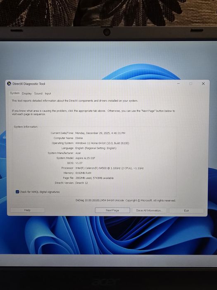217x290 pixels.
Task: Click the Processor value Intel Celeron N4500
Action: (x=110, y=168)
